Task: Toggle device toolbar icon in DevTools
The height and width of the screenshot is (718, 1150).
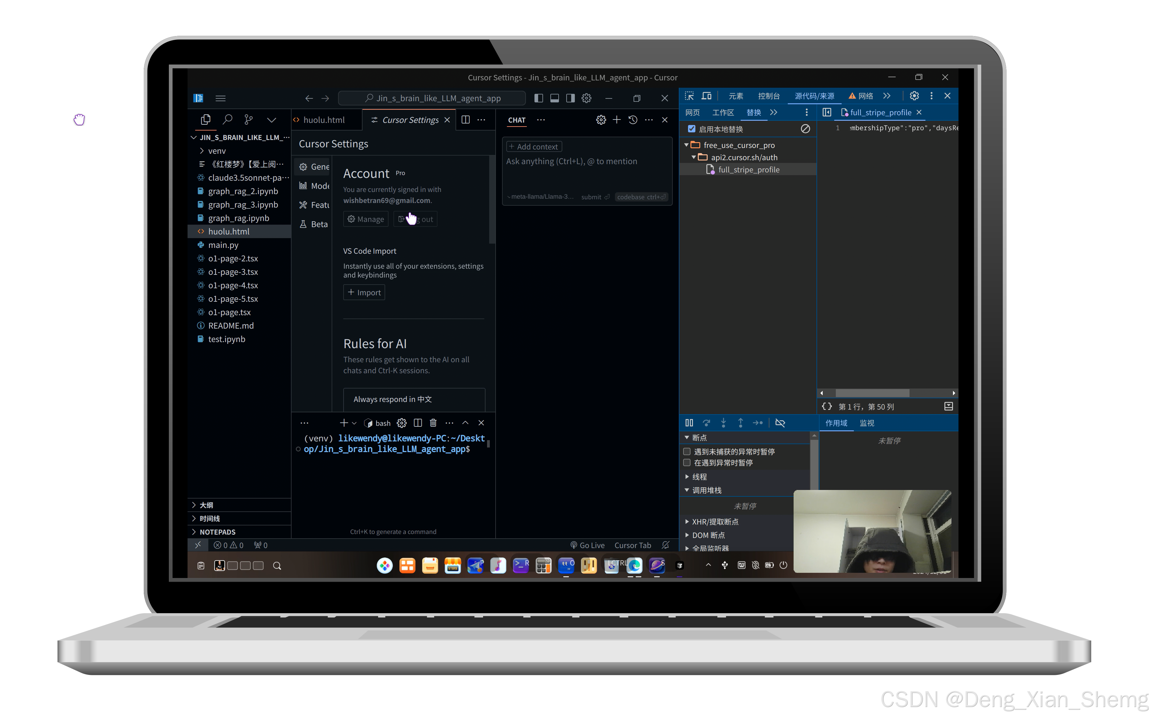Action: click(x=707, y=96)
